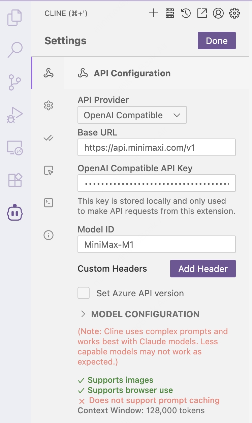The image size is (252, 423).
Task: Open the Remote Explorer view
Action: click(x=15, y=148)
